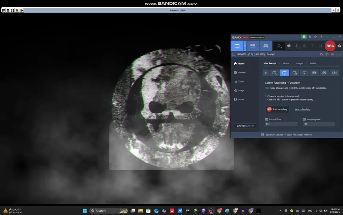Select Screen Recording mode in Bandicam top bar
Screen dimensions: 343x215
click(x=237, y=46)
